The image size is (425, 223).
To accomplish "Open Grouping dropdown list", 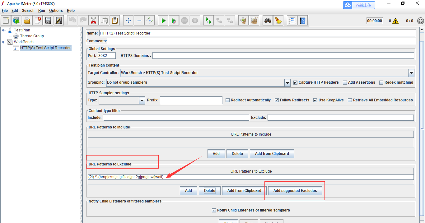I will click(x=287, y=83).
